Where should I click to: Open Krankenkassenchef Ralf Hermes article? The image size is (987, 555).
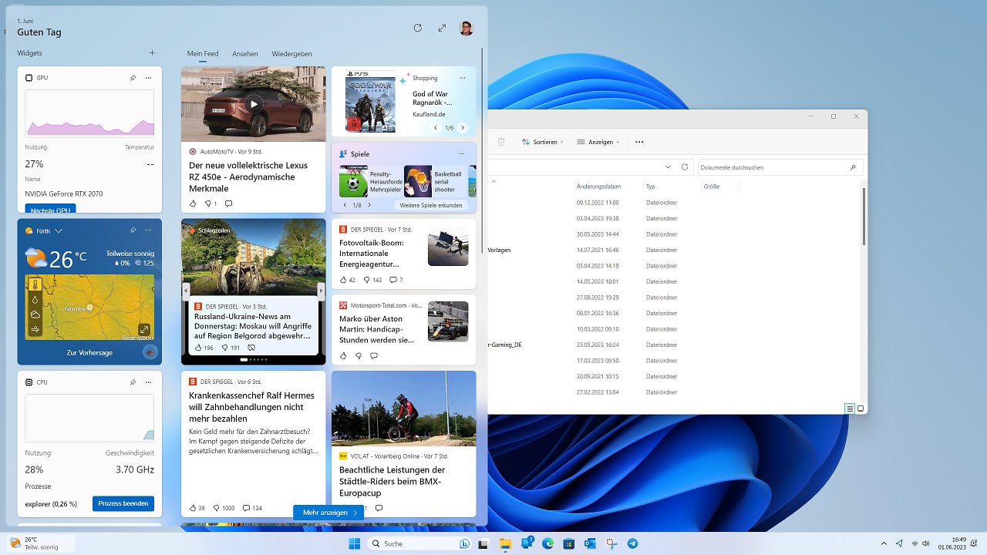pos(251,407)
